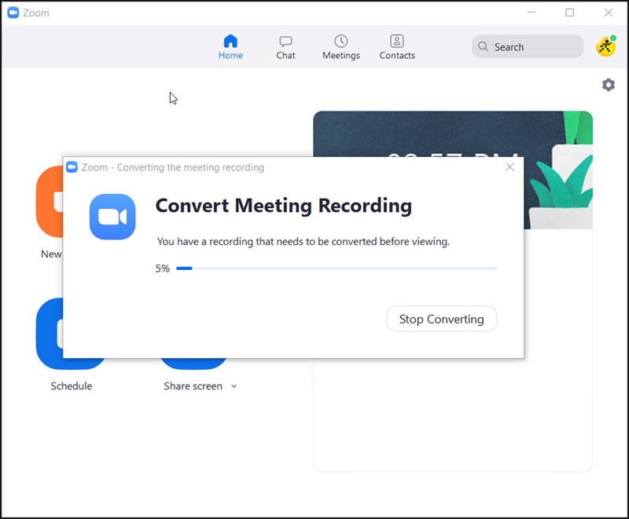The width and height of the screenshot is (629, 519).
Task: Open the magnifier in the search bar
Action: tap(484, 46)
